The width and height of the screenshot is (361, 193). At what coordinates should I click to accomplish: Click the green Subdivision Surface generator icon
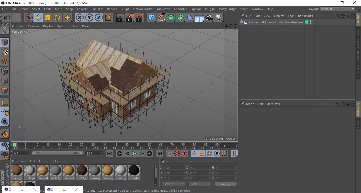pyautogui.click(x=171, y=18)
